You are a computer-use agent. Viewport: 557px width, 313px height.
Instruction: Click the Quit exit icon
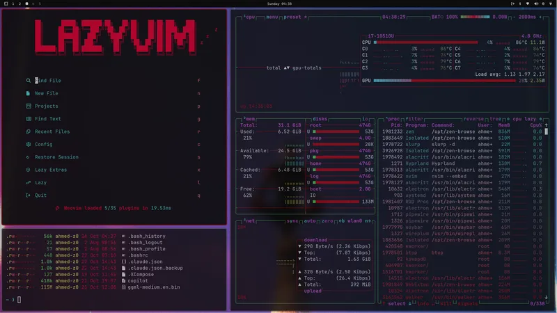[29, 195]
